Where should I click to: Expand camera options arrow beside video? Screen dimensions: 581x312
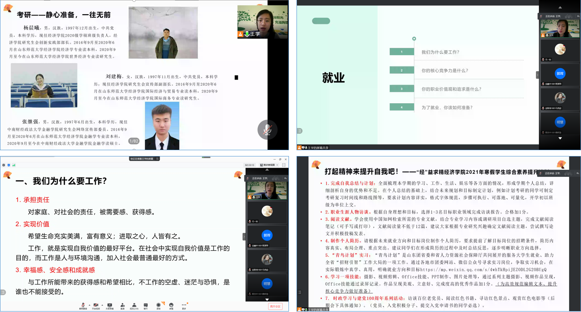(102, 305)
